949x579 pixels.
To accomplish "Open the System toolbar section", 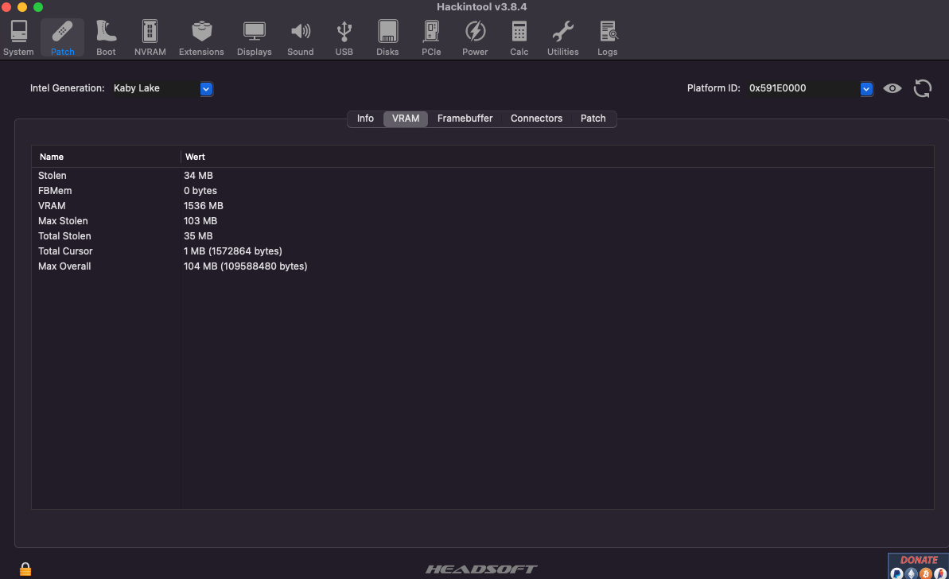I will (x=18, y=38).
